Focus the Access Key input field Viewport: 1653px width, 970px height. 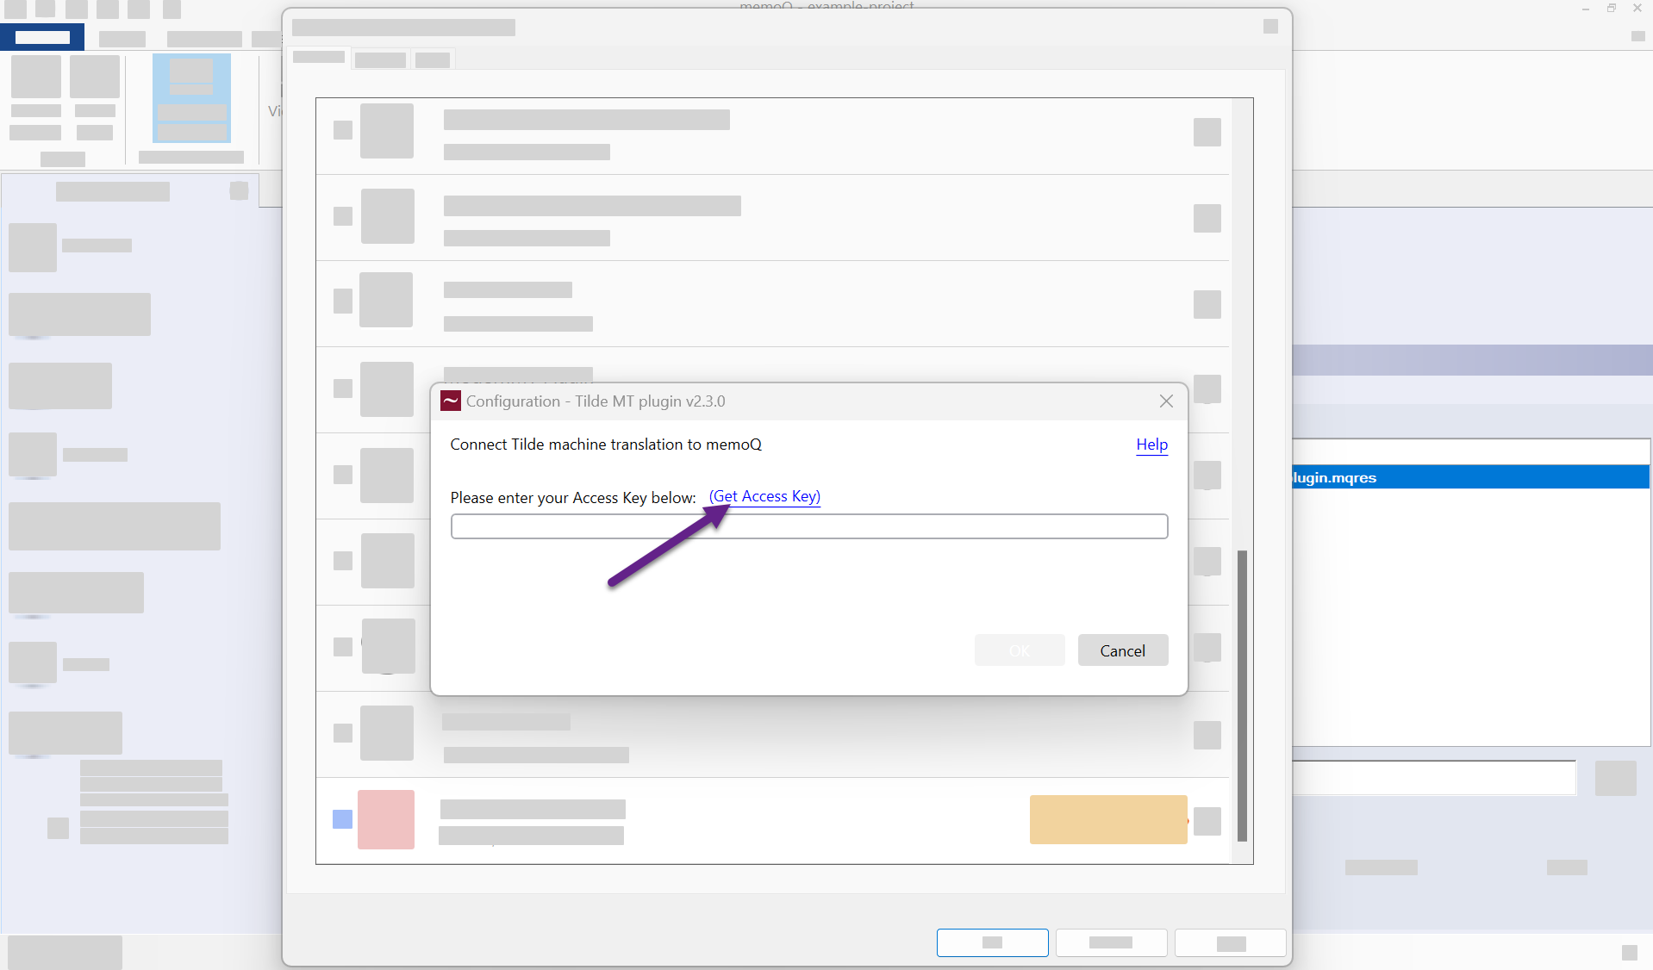pos(809,526)
